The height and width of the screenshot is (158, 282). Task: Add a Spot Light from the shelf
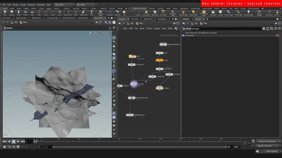pos(155,13)
